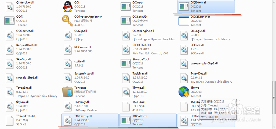Click the file name StorageTool
This screenshot has width=276, height=129.
click(x=141, y=59)
